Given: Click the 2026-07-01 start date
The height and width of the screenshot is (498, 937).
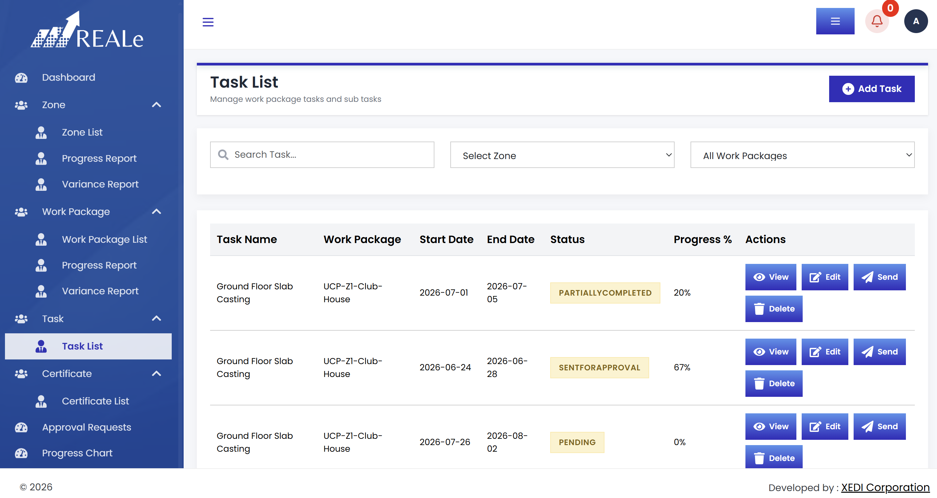Looking at the screenshot, I should coord(443,293).
